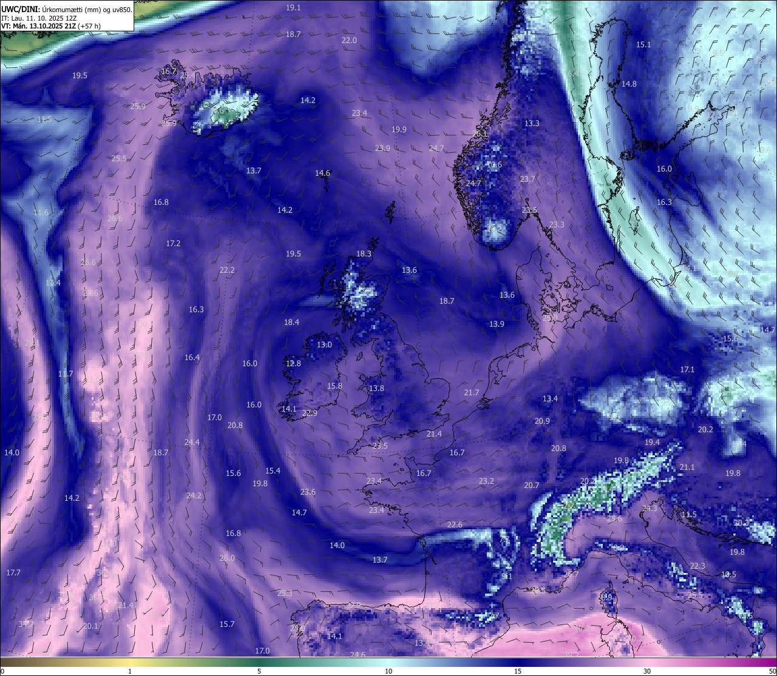Click the 16.4 value label

click(x=192, y=357)
